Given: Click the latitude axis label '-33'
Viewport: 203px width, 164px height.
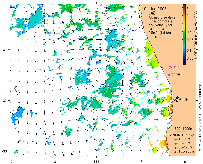Looking at the screenshot, I should click(4, 151).
